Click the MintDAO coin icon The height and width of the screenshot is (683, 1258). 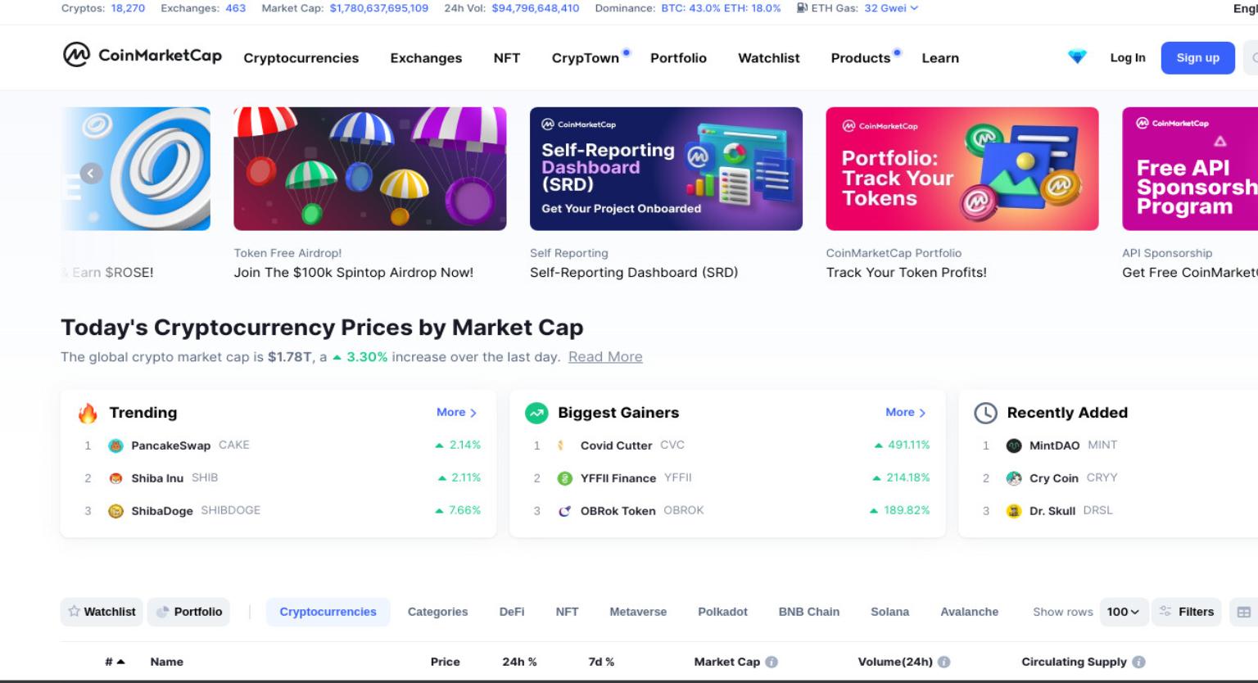[x=1014, y=446]
